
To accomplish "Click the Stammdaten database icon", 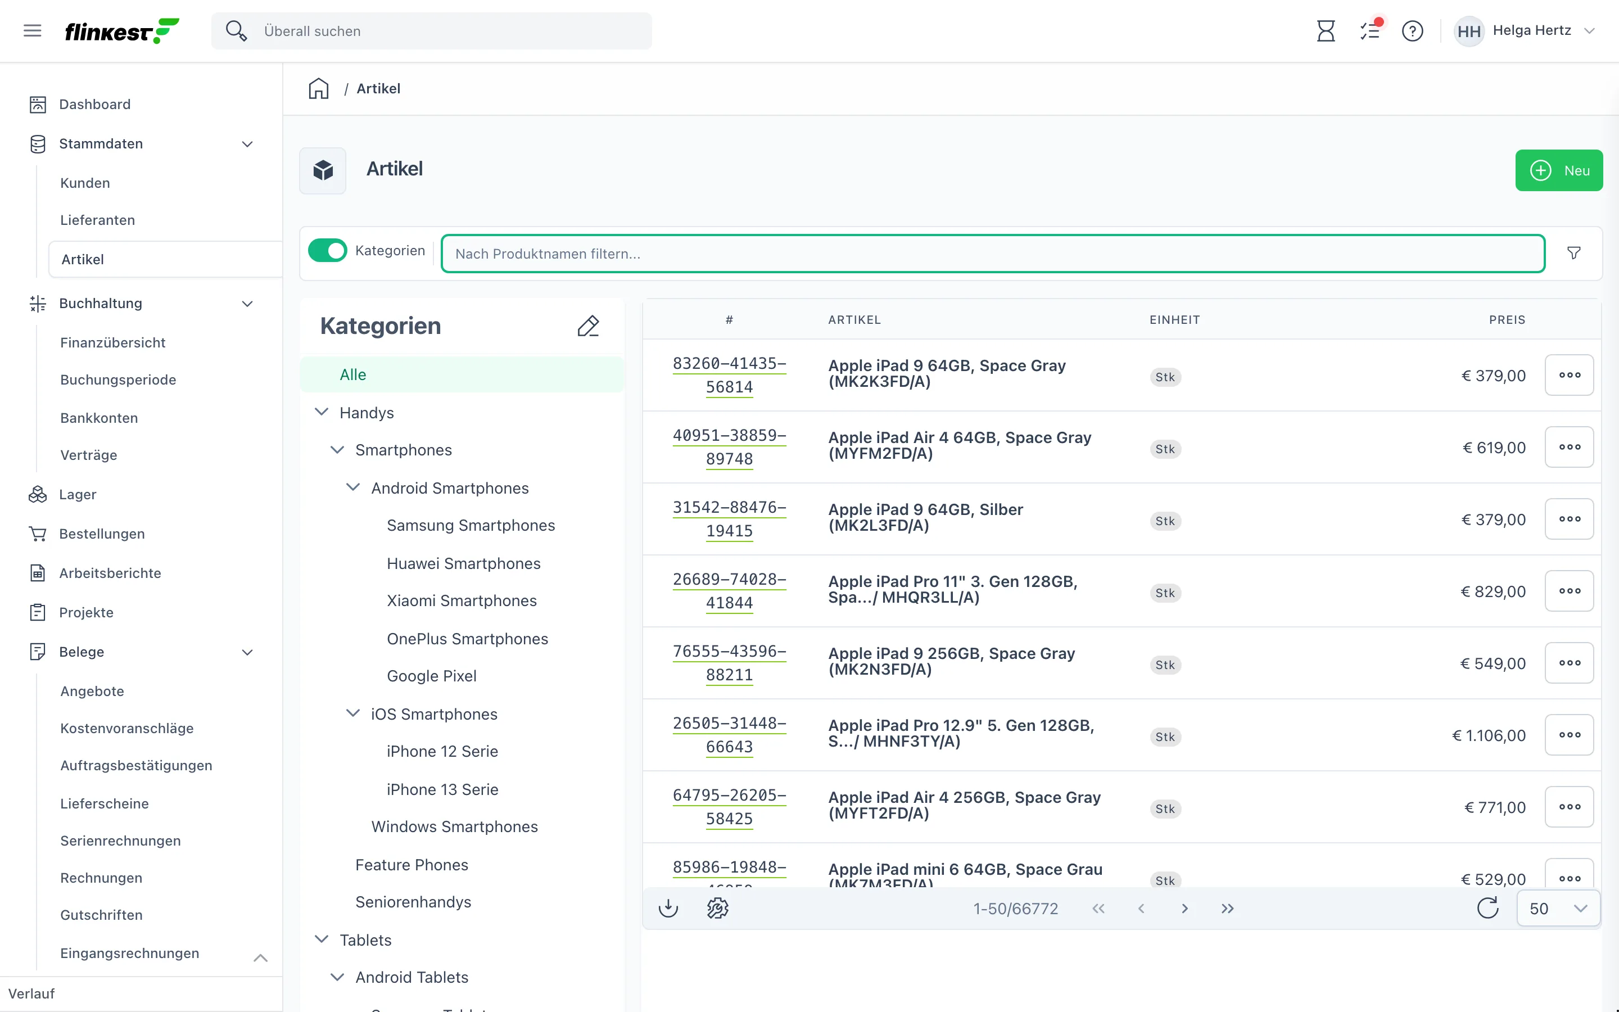I will (38, 144).
